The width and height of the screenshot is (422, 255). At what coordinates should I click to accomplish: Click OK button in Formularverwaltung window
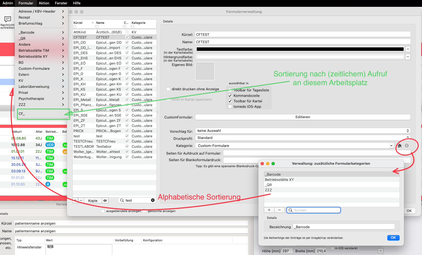(409, 211)
